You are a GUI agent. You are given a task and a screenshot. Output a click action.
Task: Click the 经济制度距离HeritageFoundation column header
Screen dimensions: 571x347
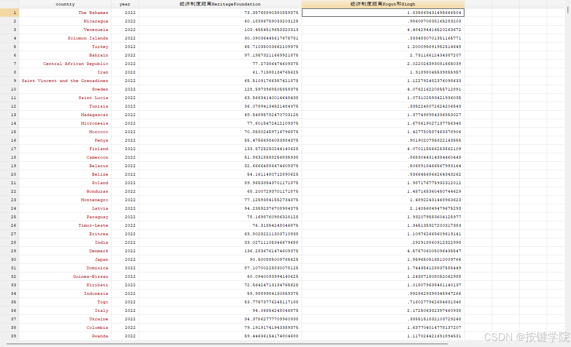pos(220,4)
